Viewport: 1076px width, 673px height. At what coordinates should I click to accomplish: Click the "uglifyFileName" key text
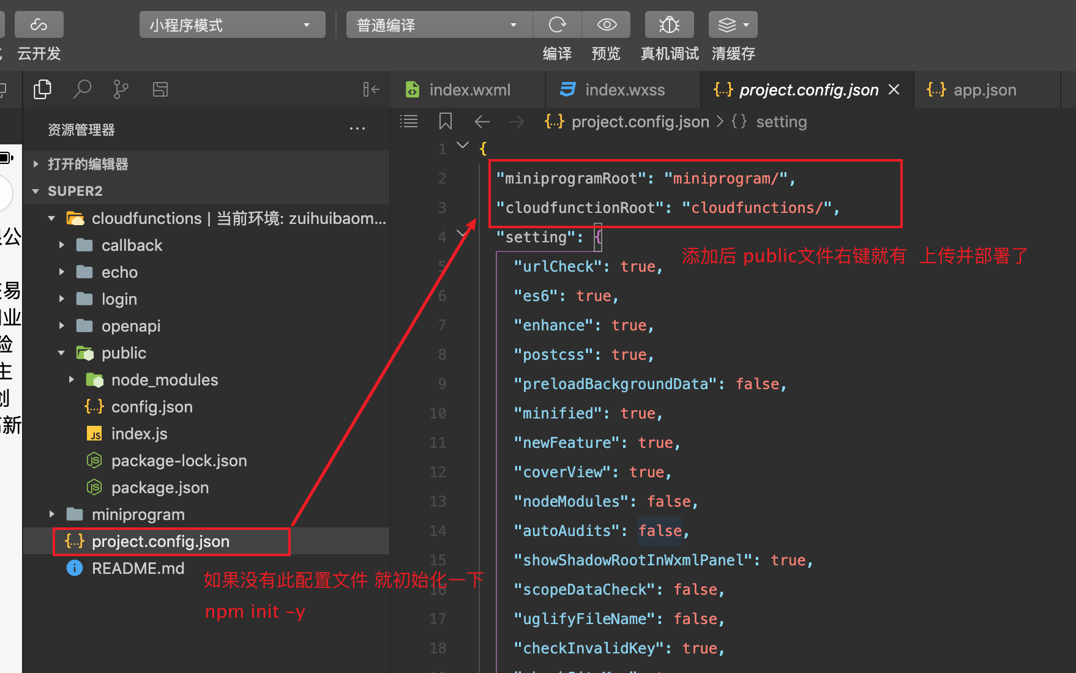(585, 619)
